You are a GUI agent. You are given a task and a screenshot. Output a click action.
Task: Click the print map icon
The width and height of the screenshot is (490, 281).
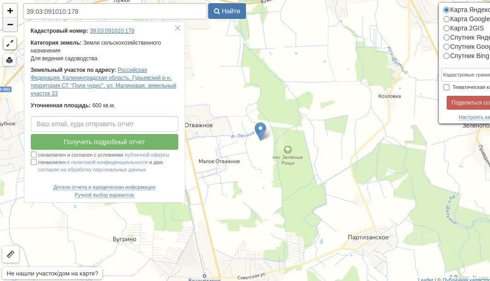click(x=10, y=60)
